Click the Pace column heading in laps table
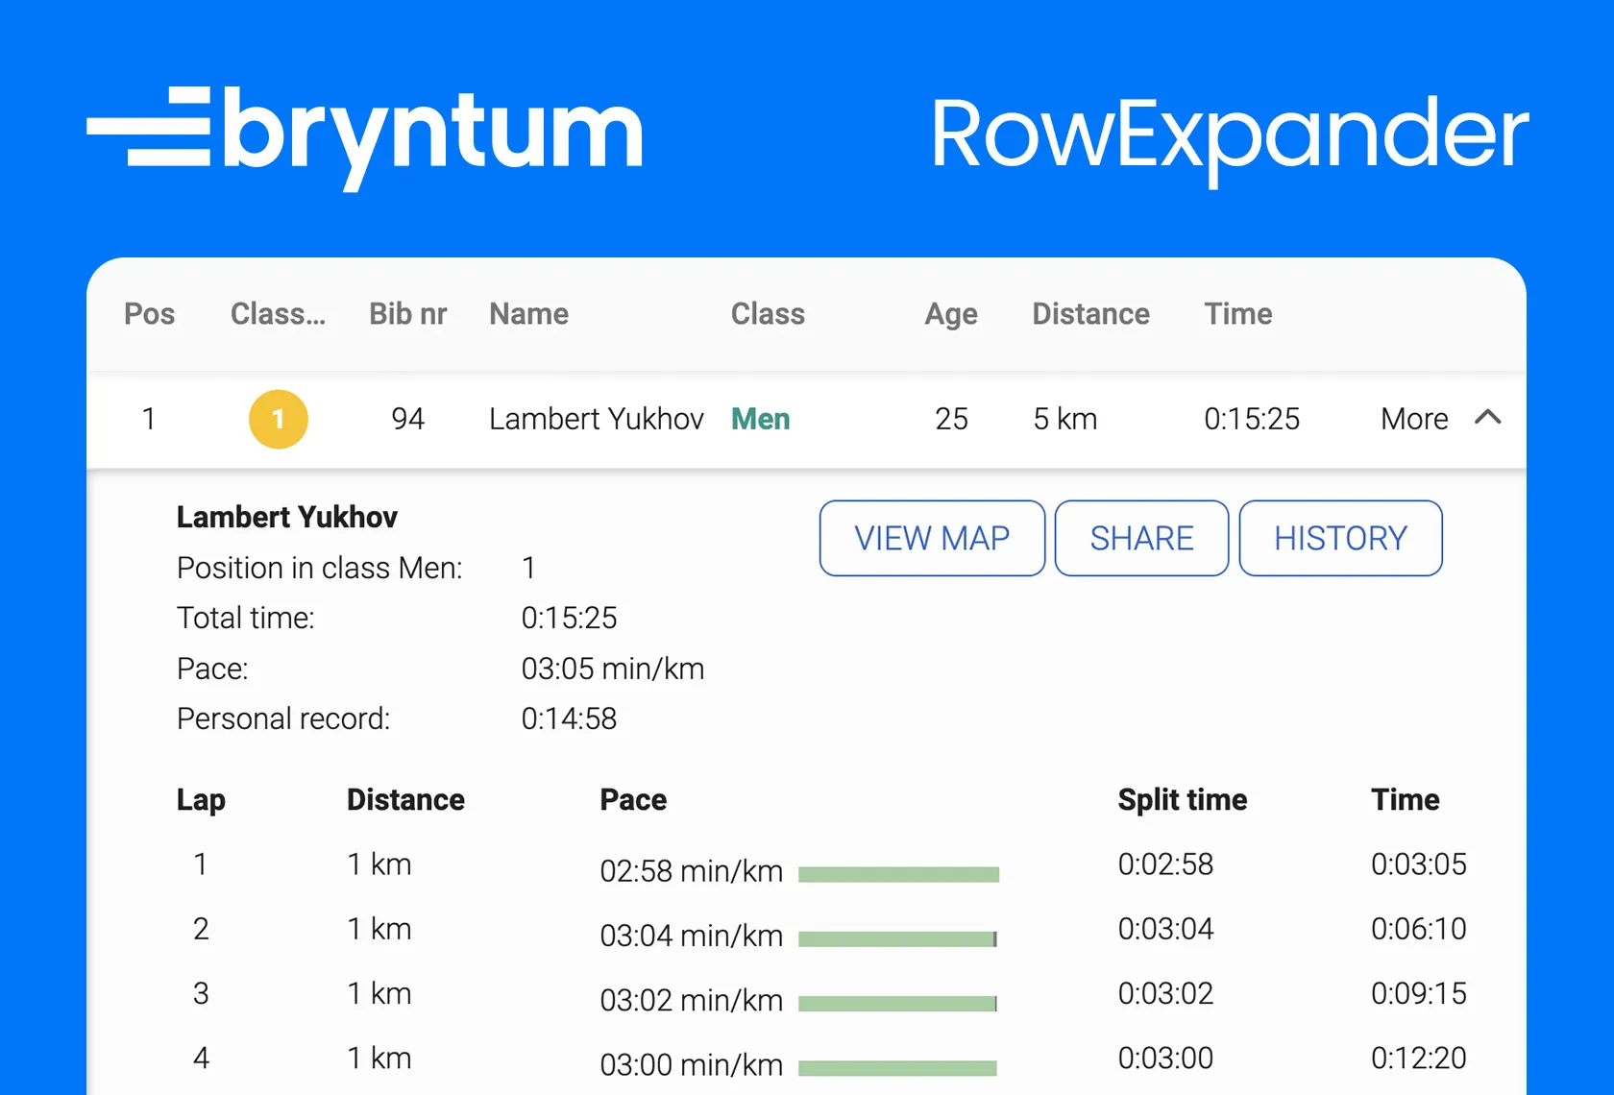Screen dimensions: 1614x1095 coord(633,800)
